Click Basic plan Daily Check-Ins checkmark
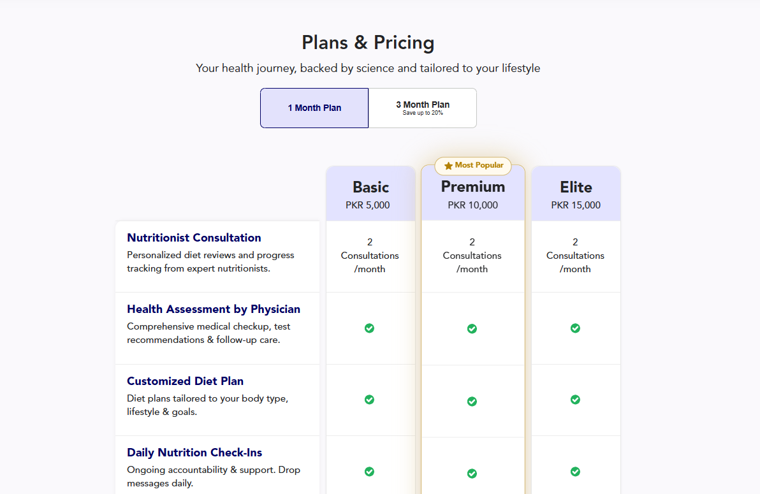This screenshot has width=760, height=494. pos(369,472)
